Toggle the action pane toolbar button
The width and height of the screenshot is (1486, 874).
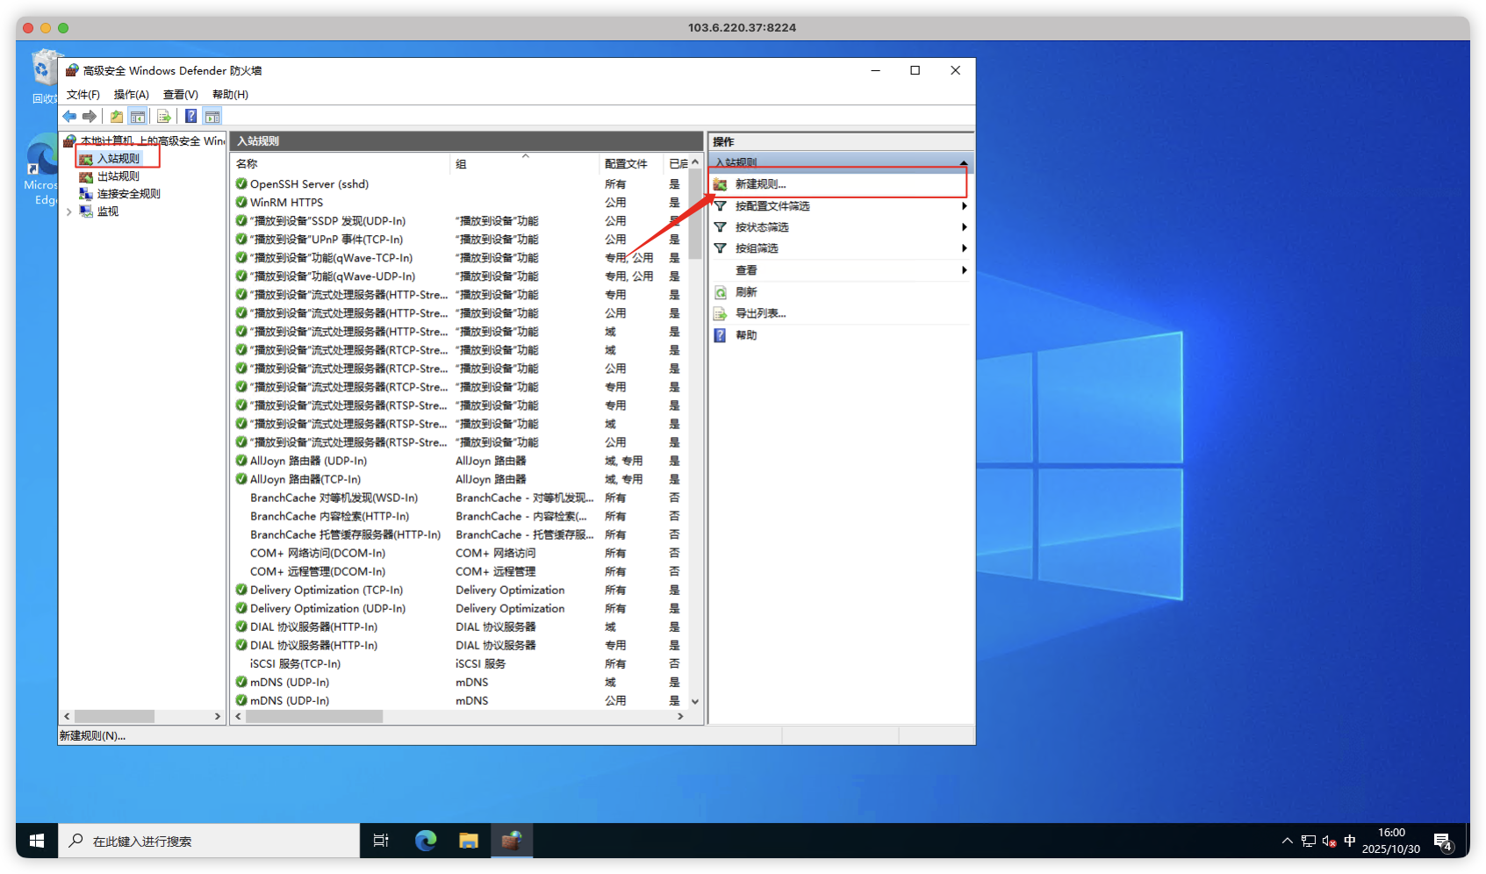pyautogui.click(x=212, y=117)
